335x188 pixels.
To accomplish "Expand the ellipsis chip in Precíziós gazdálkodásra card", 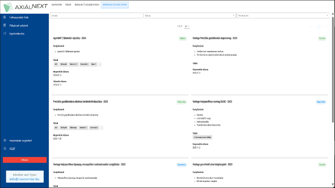I will tap(102, 128).
